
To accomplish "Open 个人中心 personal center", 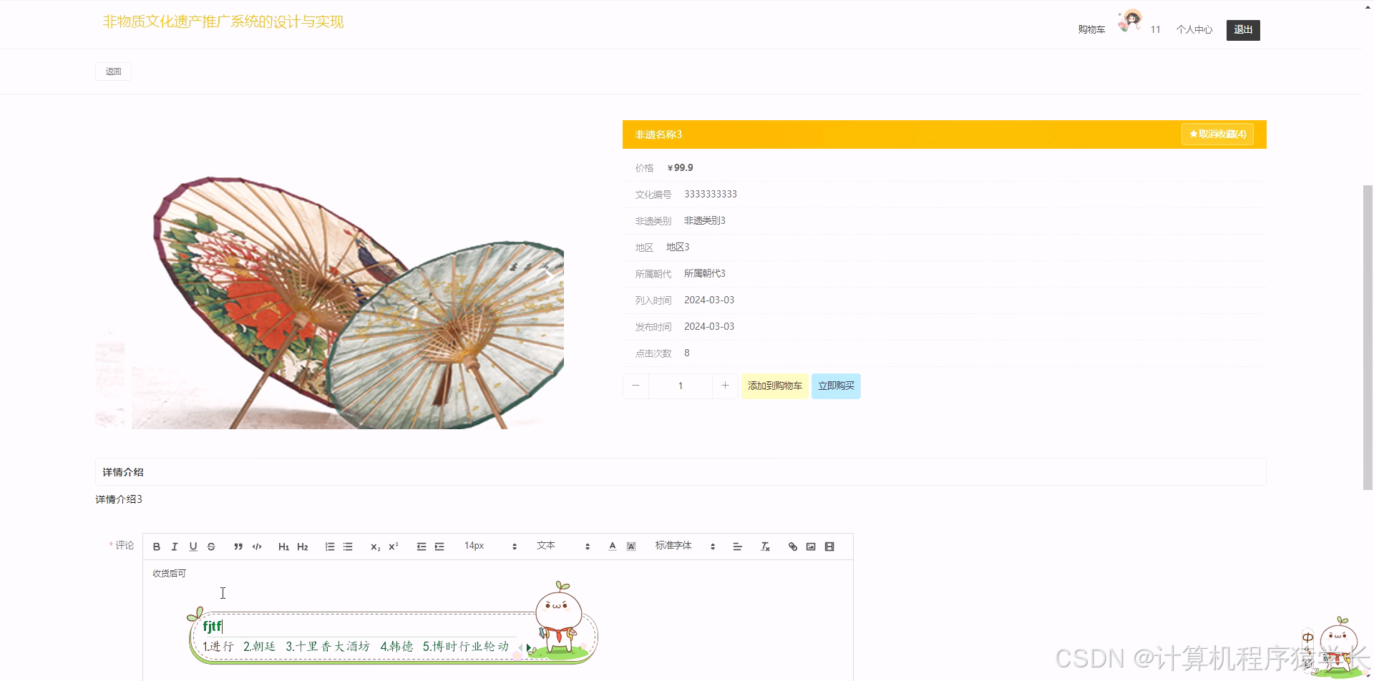I will pyautogui.click(x=1194, y=29).
